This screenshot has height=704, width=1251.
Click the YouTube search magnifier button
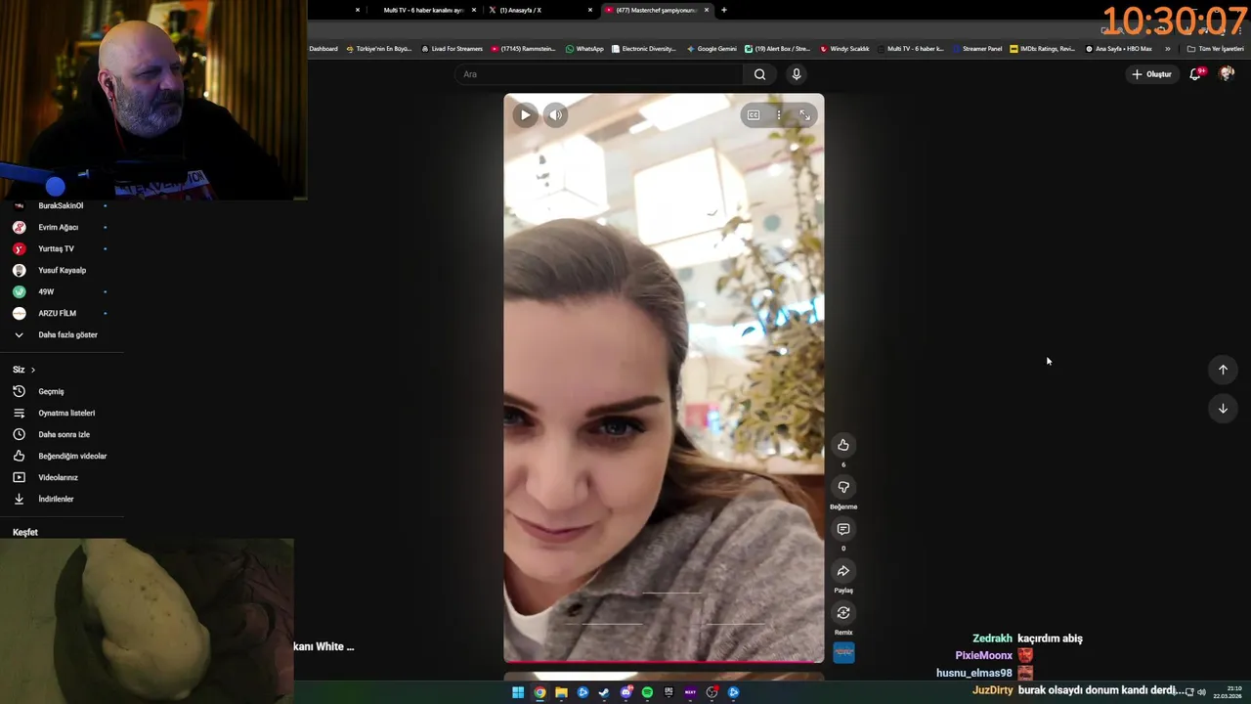[x=759, y=74]
